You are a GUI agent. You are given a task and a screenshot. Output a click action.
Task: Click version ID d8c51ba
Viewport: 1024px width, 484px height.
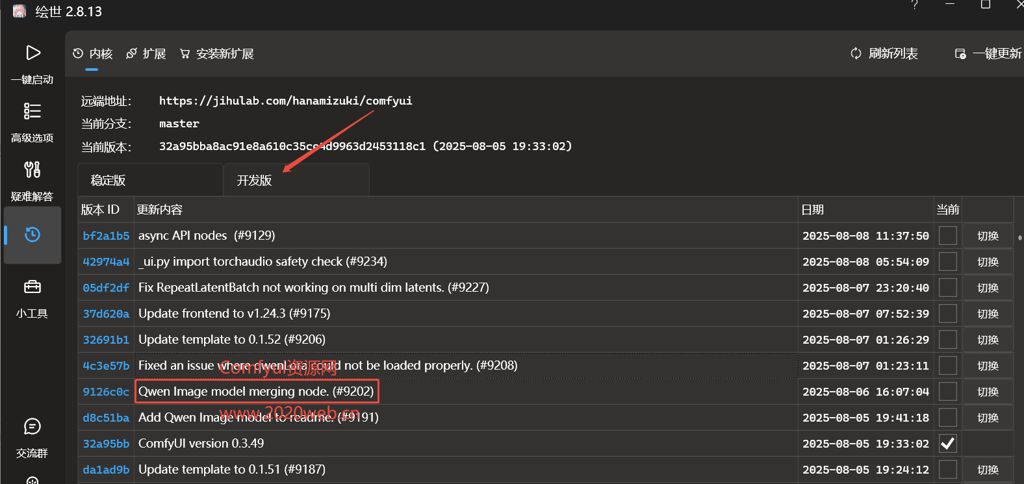(x=106, y=418)
